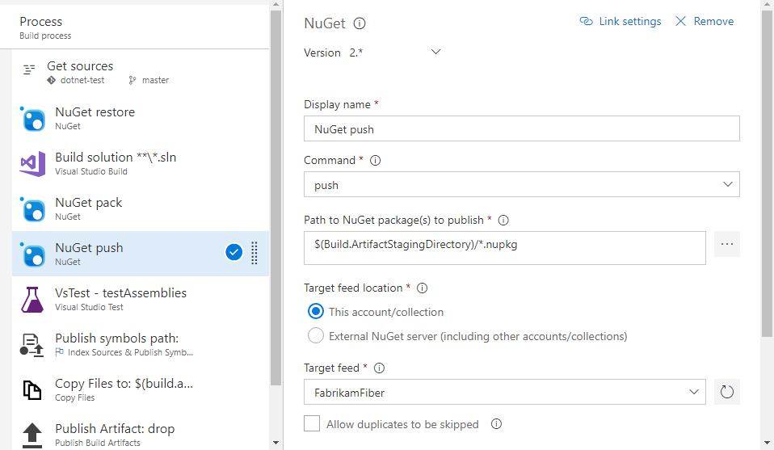Click info icon beside Path to NuGet package(s)
This screenshot has height=450, width=774.
503,220
